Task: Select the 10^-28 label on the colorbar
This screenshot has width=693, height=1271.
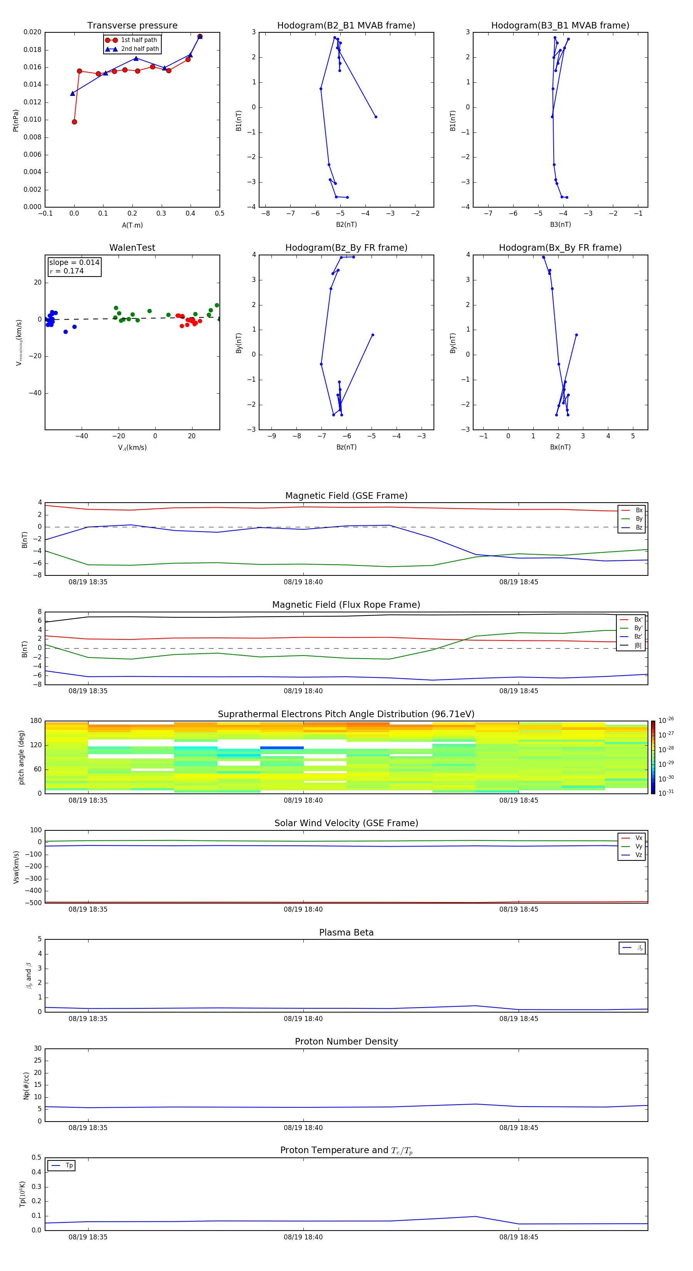Action: (x=666, y=749)
